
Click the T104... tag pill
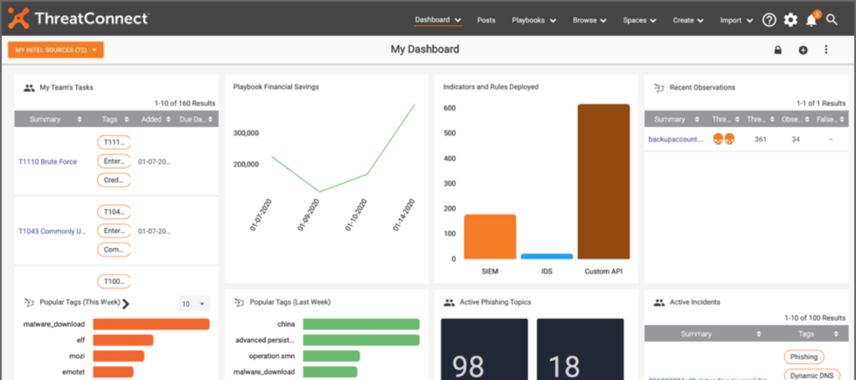click(114, 212)
